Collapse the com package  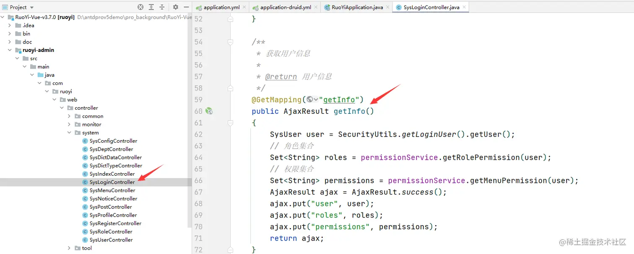point(40,83)
